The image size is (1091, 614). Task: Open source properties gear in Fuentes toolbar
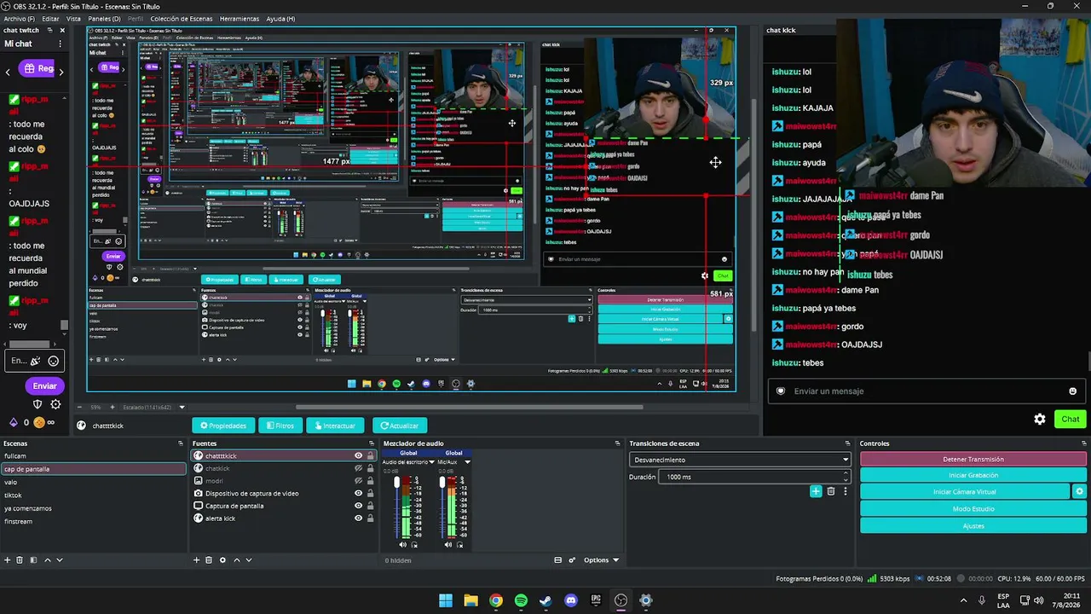tap(222, 560)
